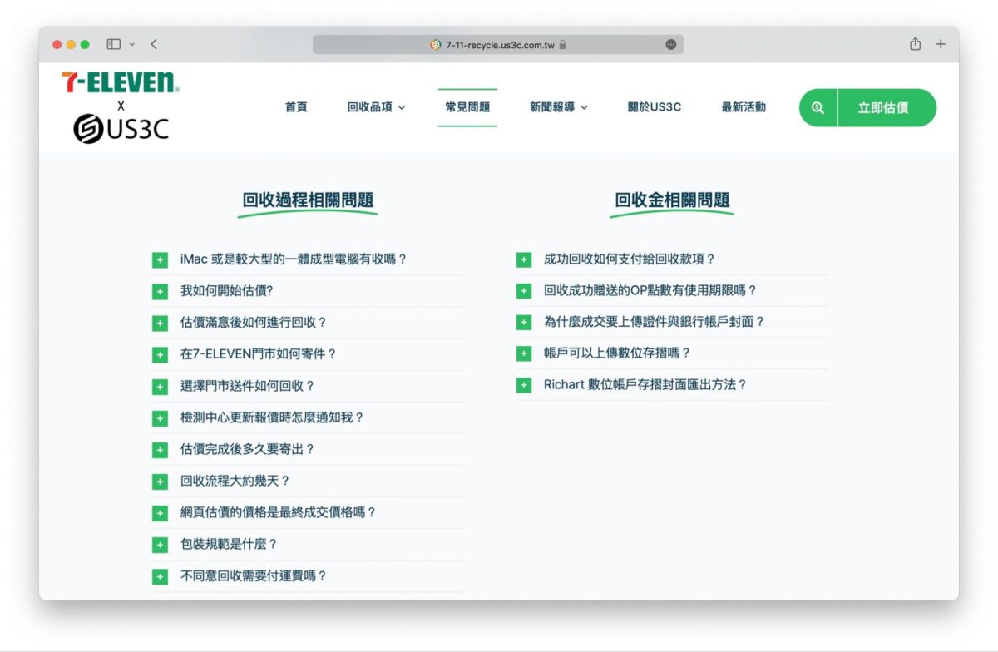
Task: Click question text 包裝規範是什麼？
Action: pyautogui.click(x=229, y=544)
